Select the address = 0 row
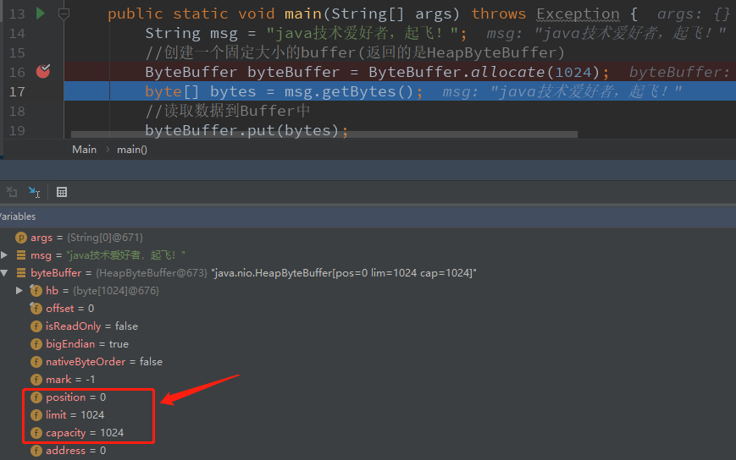The width and height of the screenshot is (736, 460). tap(368, 451)
